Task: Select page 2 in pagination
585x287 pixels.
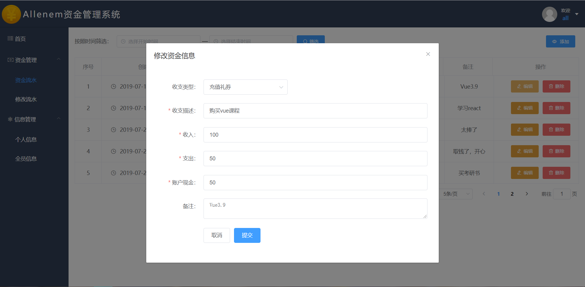Action: coord(512,194)
